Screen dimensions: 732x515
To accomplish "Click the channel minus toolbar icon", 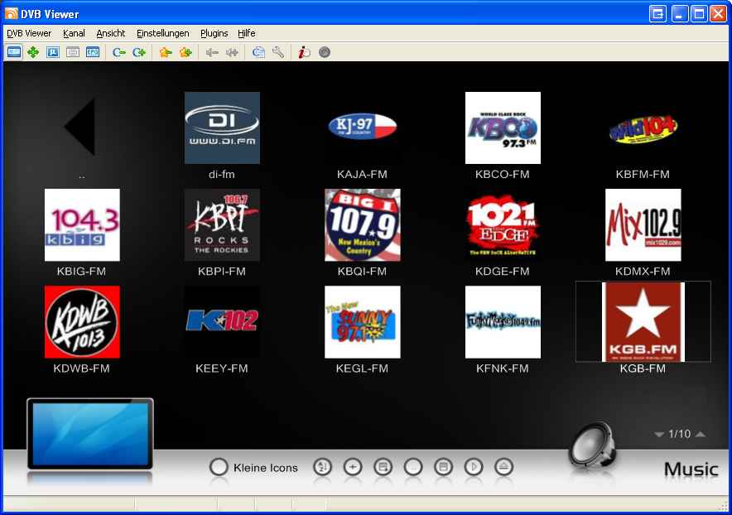I will point(118,52).
